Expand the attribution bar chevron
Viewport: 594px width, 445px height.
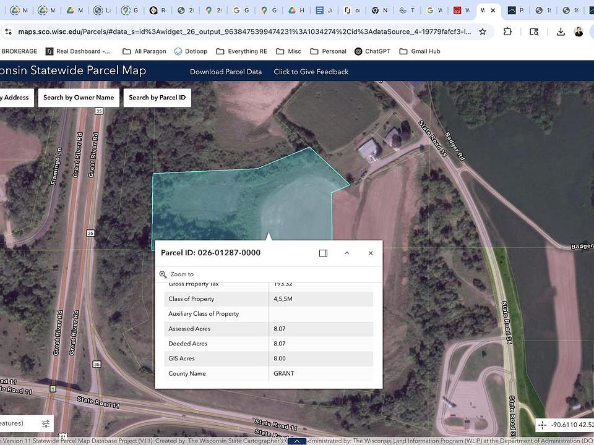click(x=297, y=441)
